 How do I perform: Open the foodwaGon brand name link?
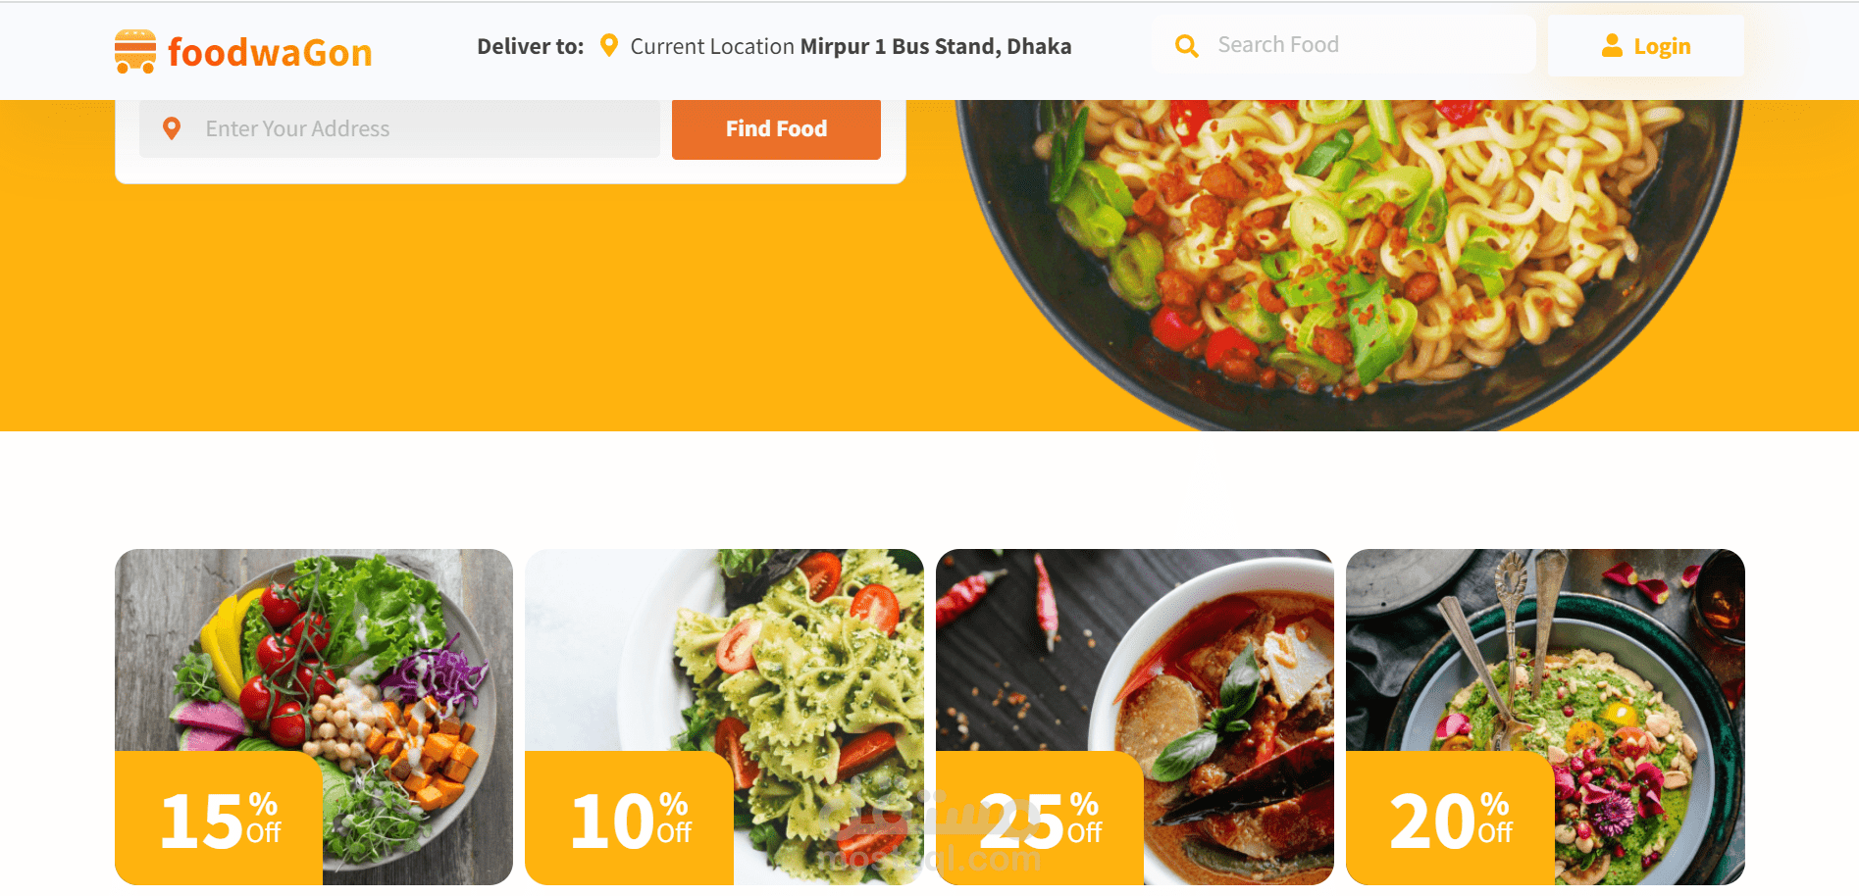pyautogui.click(x=270, y=52)
